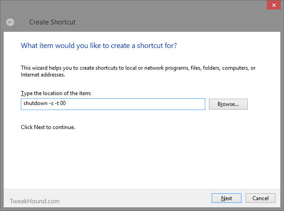Click the blank white area below "Click Next"

click(141, 159)
